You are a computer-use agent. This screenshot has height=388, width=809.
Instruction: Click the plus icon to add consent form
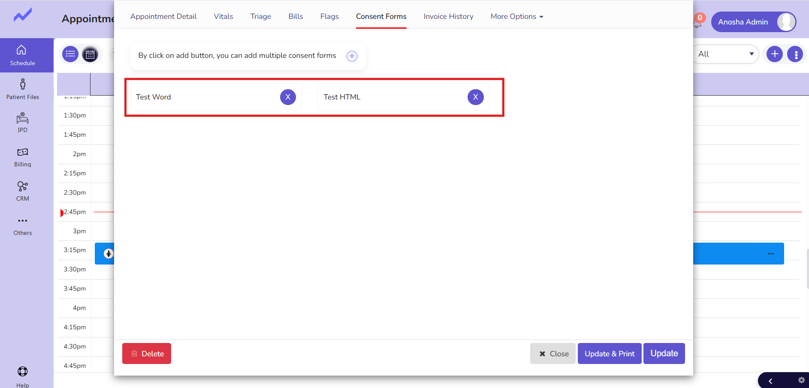[352, 56]
